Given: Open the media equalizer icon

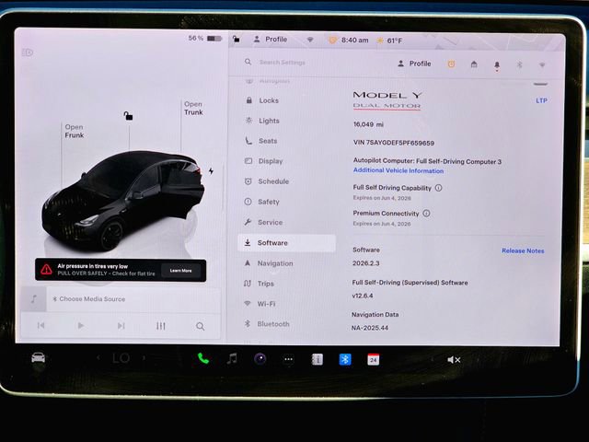Looking at the screenshot, I should (161, 326).
